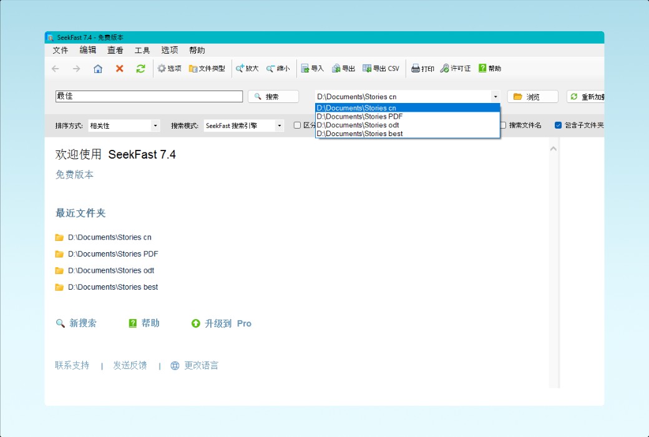Image resolution: width=649 pixels, height=437 pixels.
Task: Click 导入 import toolbar button
Action: click(313, 68)
